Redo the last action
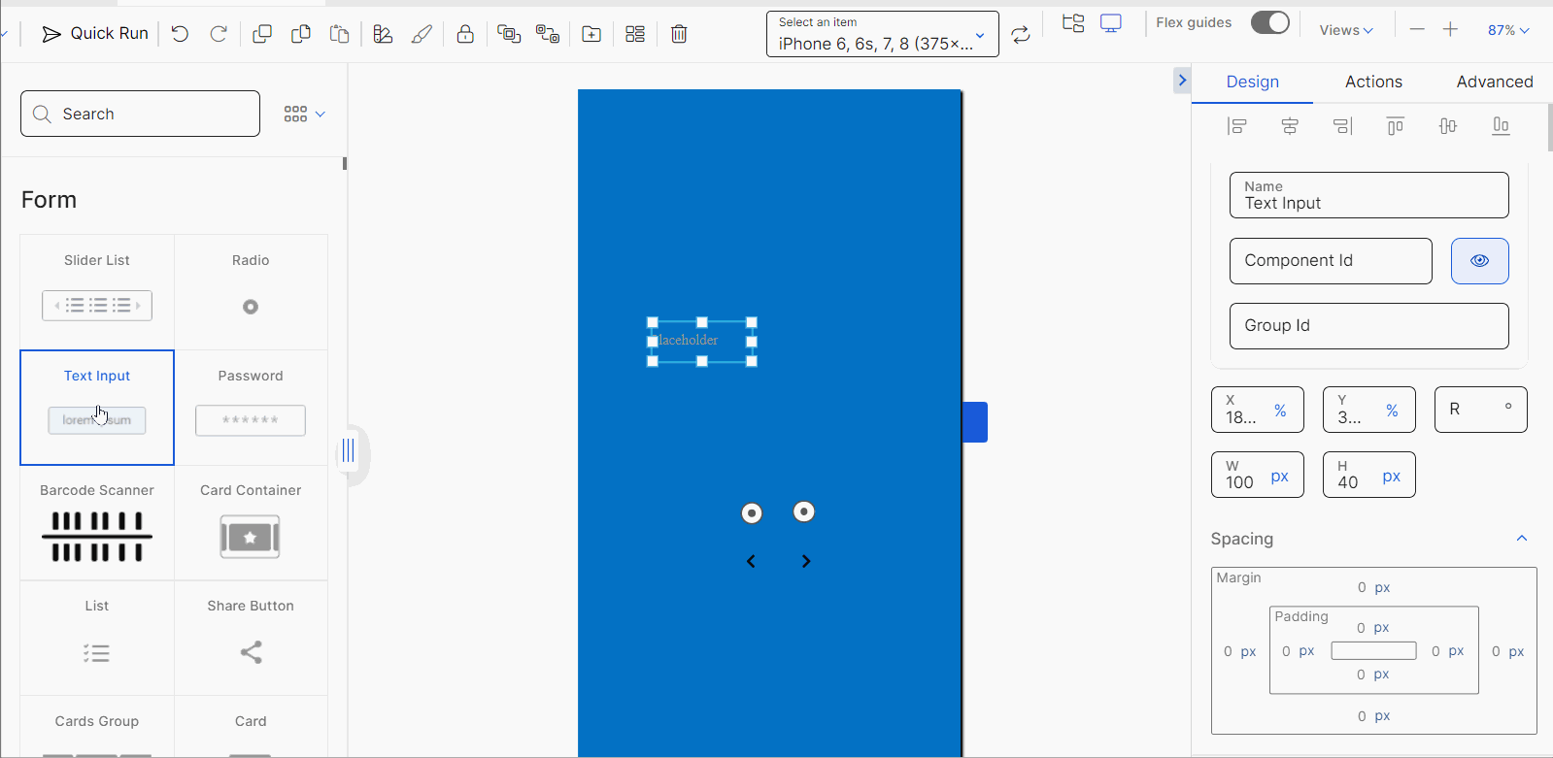Viewport: 1553px width, 758px height. 219,34
